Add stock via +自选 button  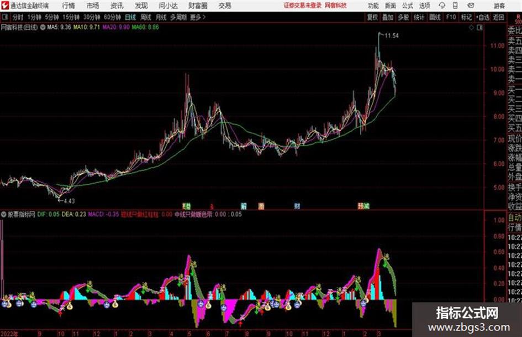tap(483, 17)
